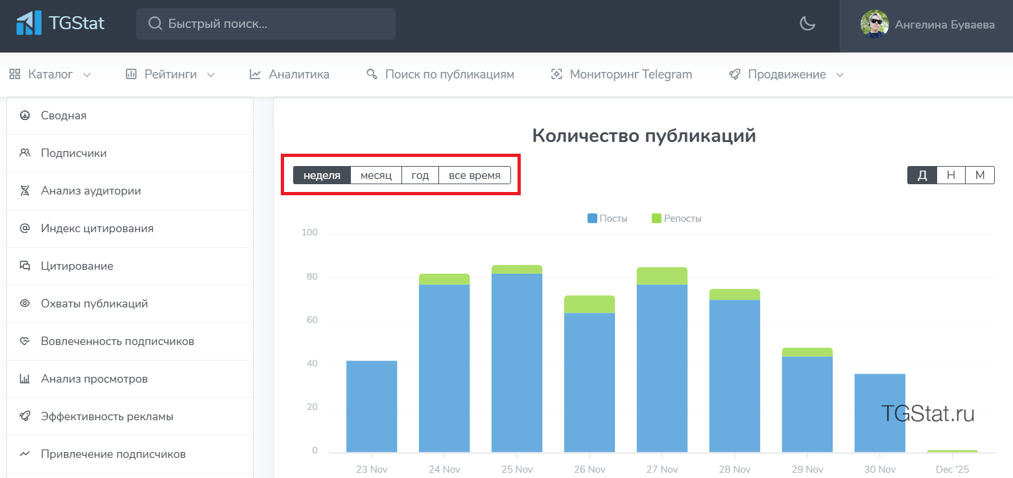Click the Быстрый поиск search field
This screenshot has height=478, width=1013.
(266, 24)
